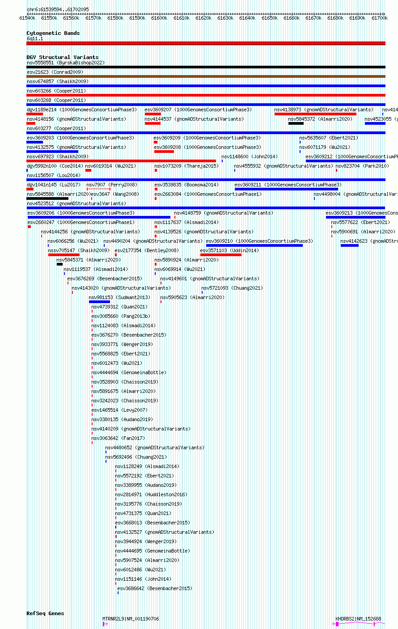Select nsv1148600 (John2014) label

pos(250,156)
